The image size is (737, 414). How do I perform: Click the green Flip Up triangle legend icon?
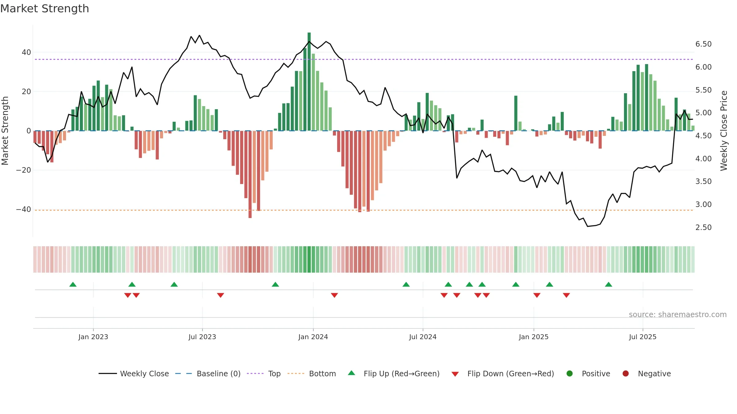pyautogui.click(x=352, y=373)
